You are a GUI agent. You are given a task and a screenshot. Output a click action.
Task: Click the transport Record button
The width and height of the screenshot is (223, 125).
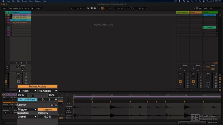point(95,8)
